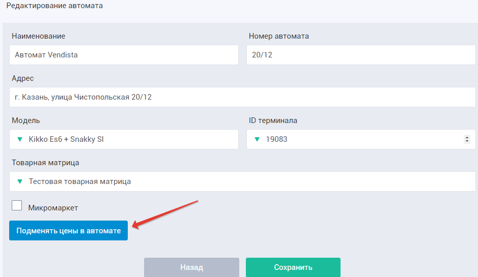Click the green triangle beside terminal 19083
This screenshot has width=478, height=277.
(x=257, y=139)
